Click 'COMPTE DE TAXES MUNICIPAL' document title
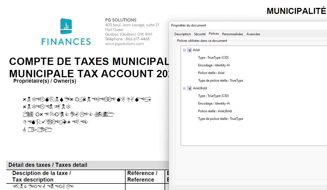Viewport: 327px width, 190px height. pyautogui.click(x=89, y=61)
